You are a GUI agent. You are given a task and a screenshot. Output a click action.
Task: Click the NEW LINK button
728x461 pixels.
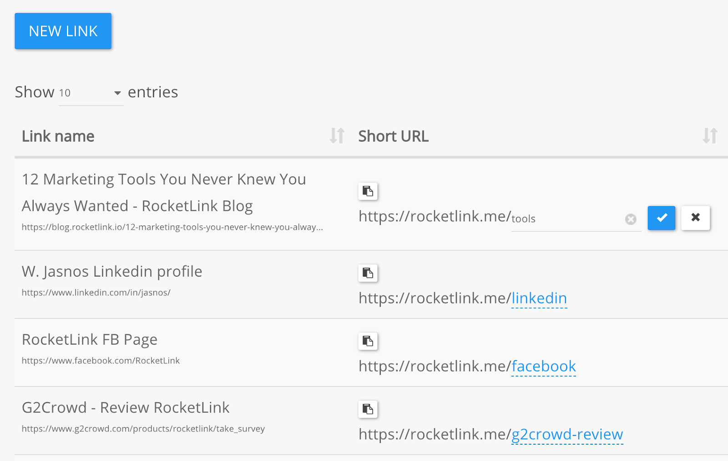pyautogui.click(x=63, y=31)
